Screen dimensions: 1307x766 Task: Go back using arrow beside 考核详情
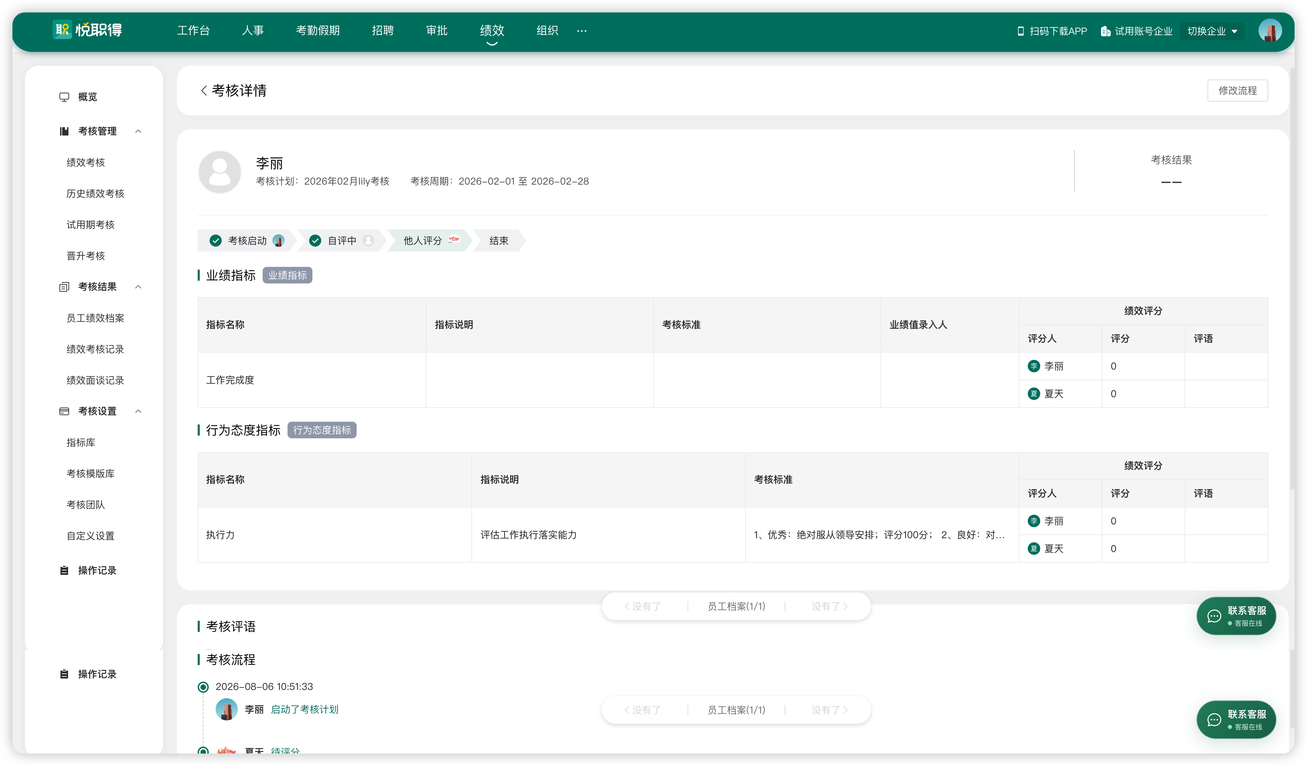pos(204,91)
